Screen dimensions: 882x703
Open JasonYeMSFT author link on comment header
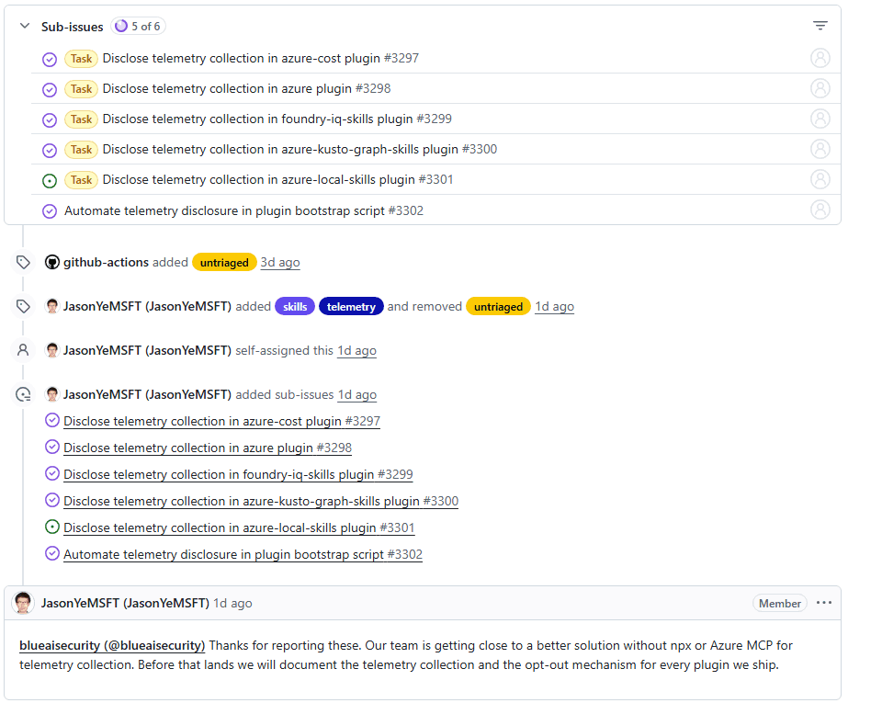(x=125, y=604)
